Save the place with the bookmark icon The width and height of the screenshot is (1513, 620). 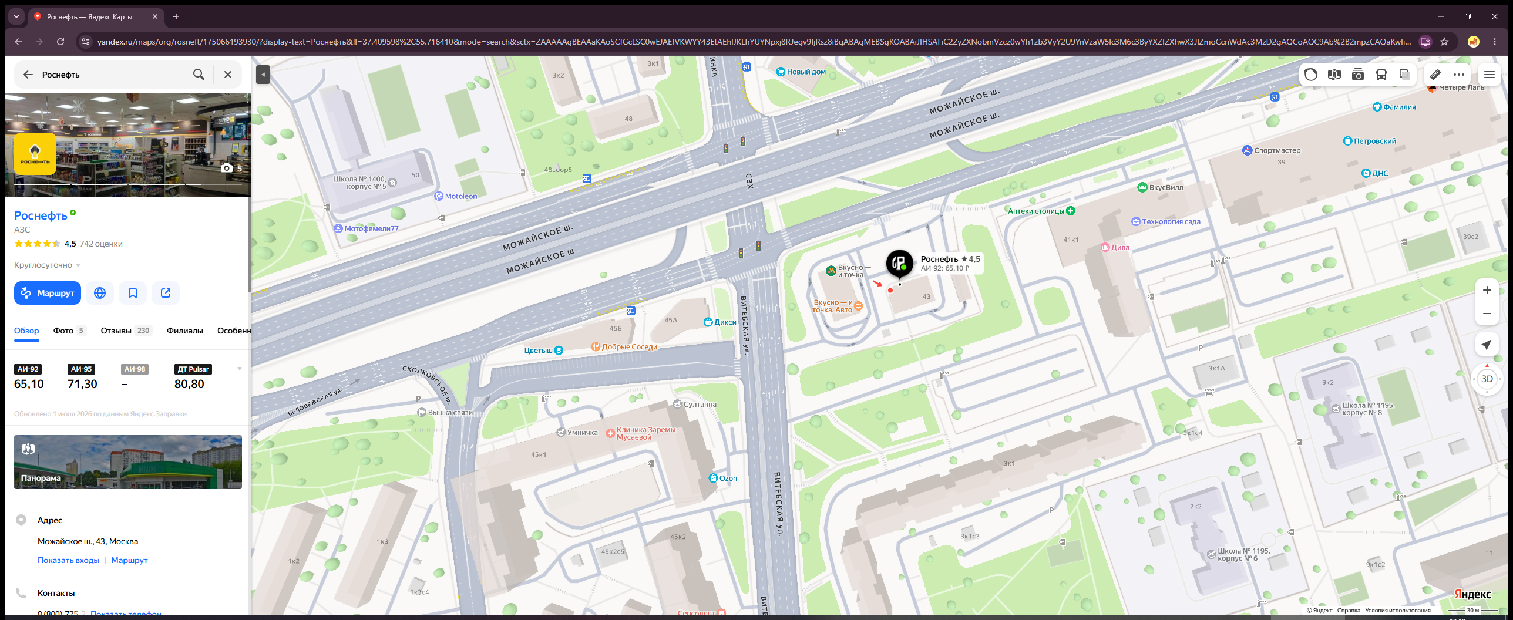pos(133,293)
